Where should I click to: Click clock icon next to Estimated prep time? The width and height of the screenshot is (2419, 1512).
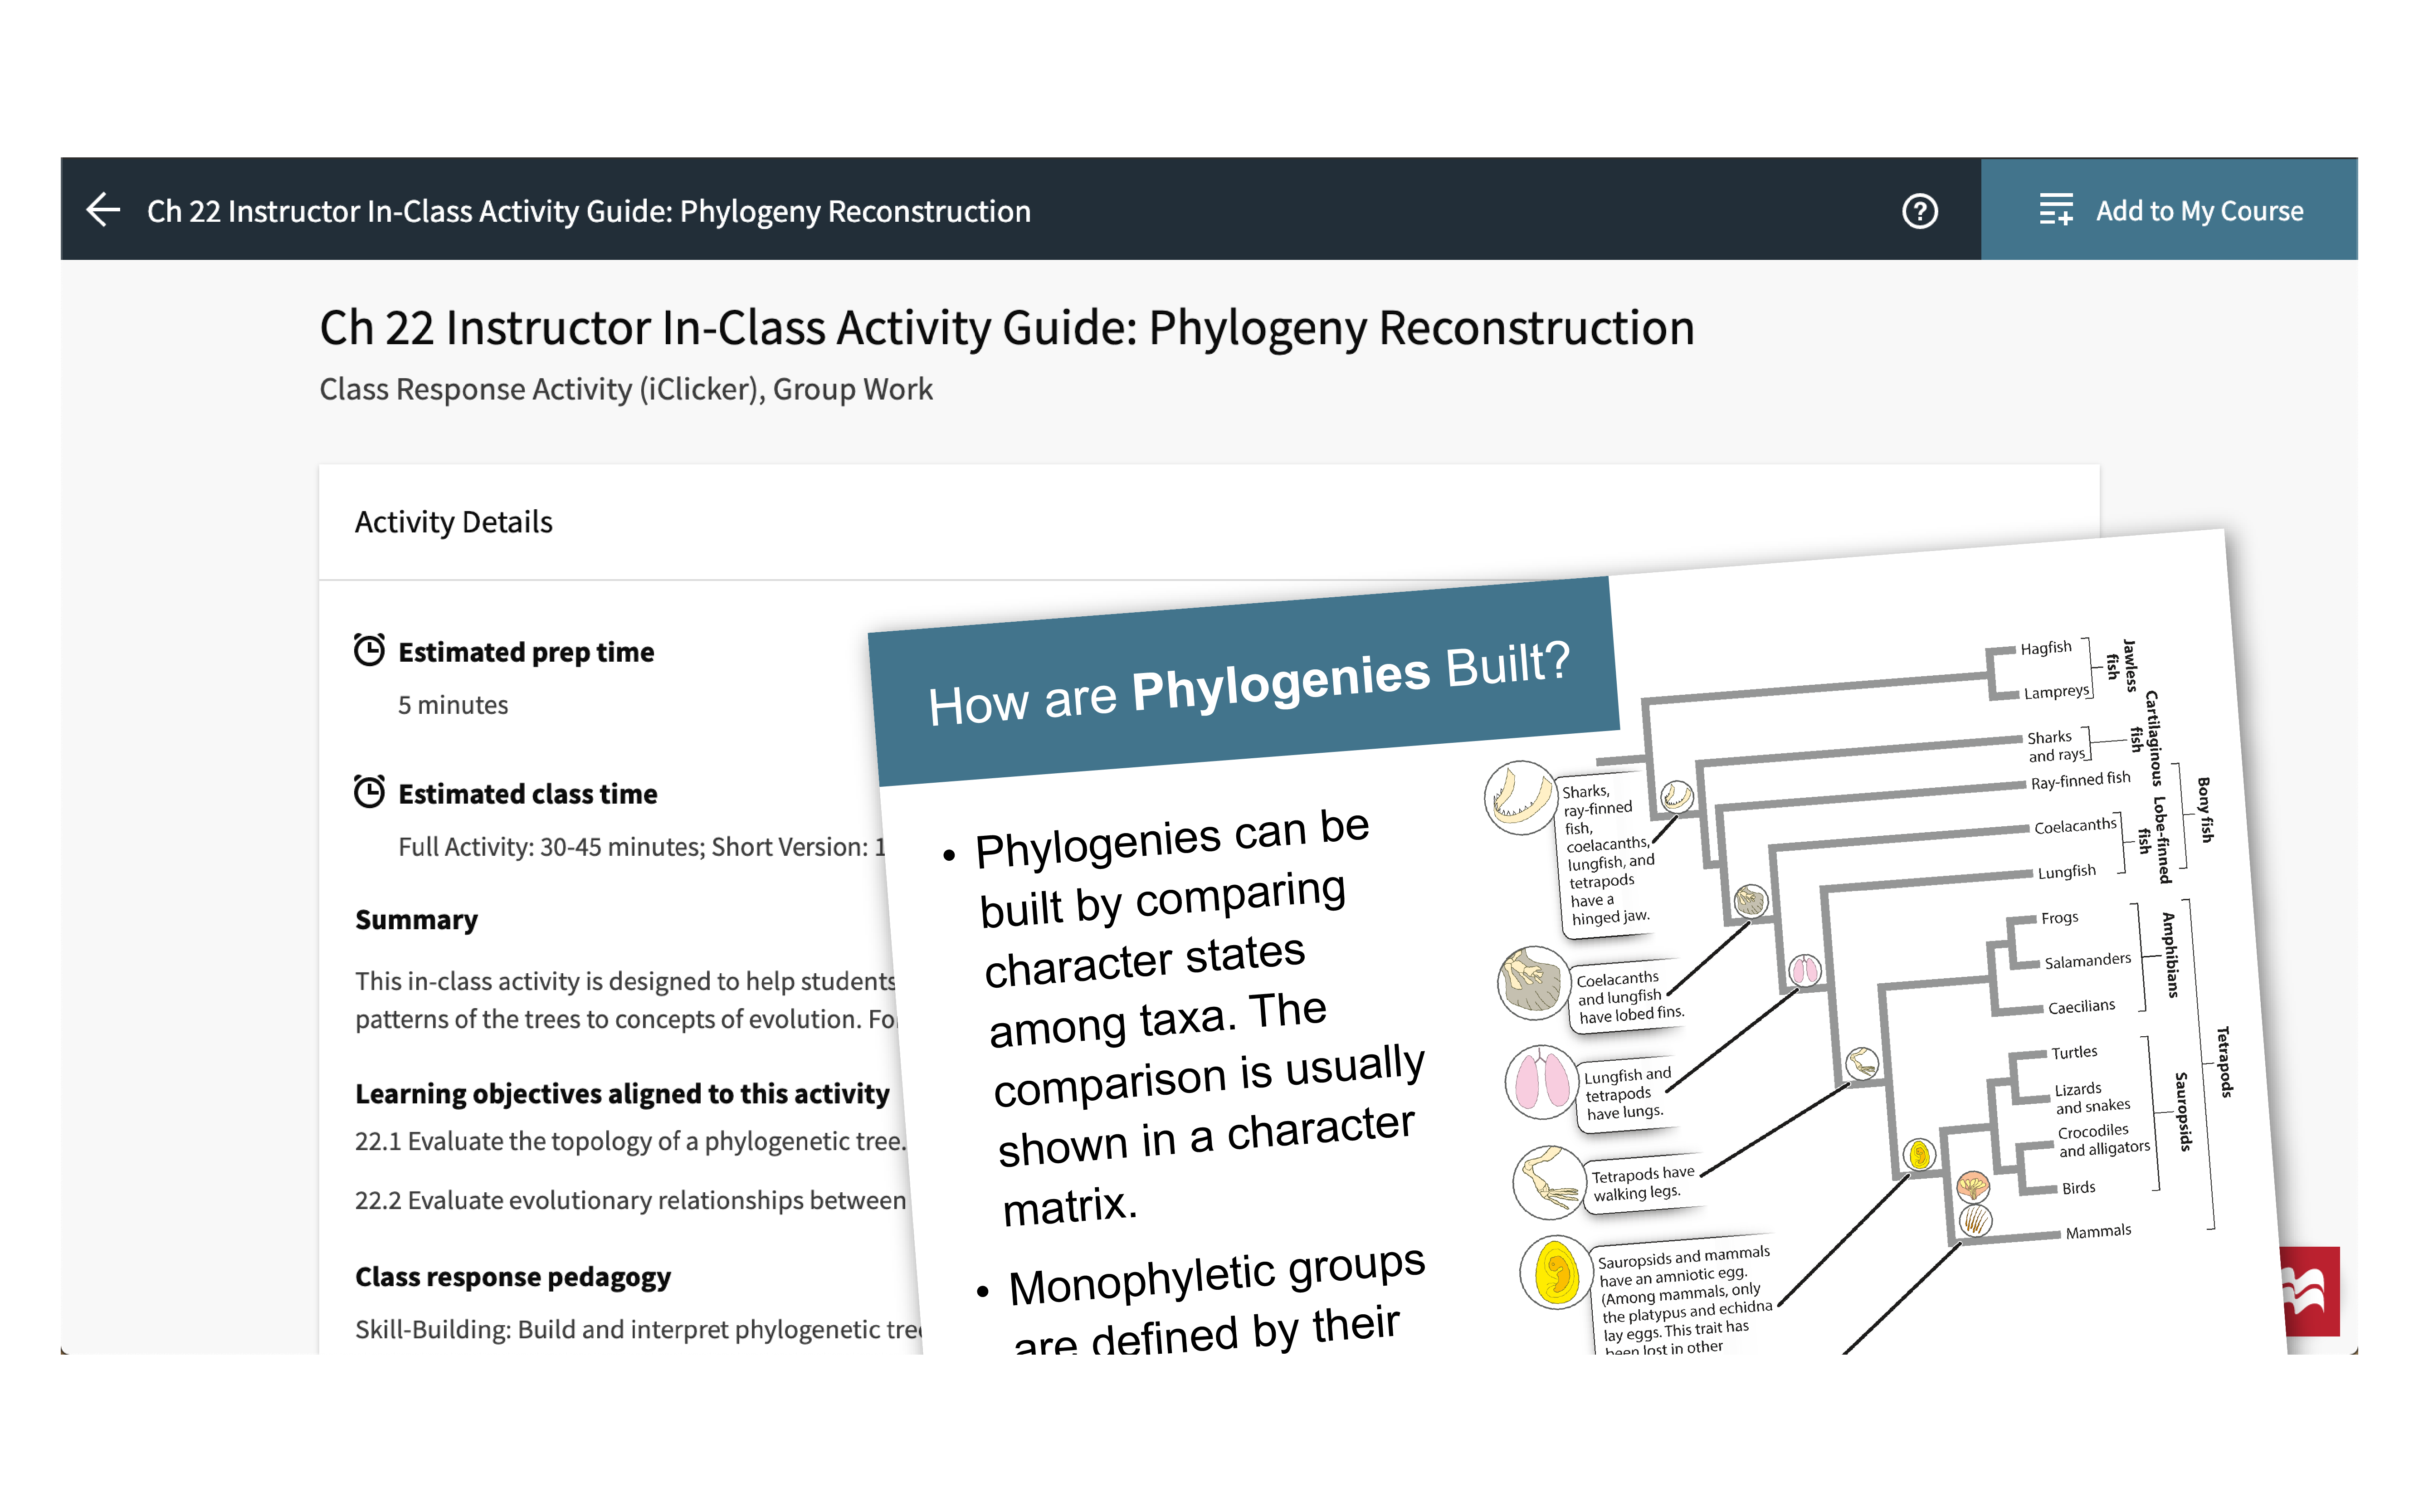click(369, 650)
